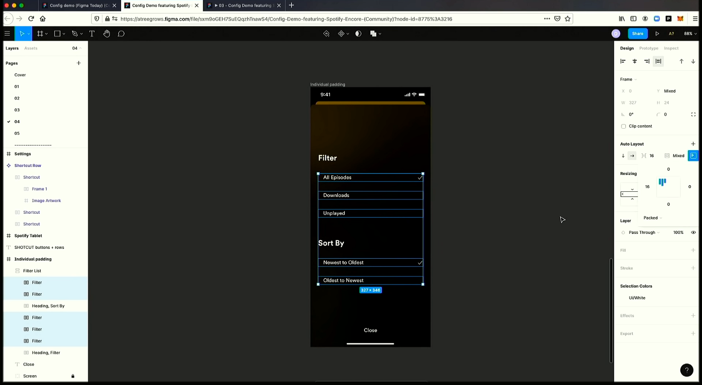Viewport: 702px width, 385px height.
Task: Select the Pen tool icon
Action: (74, 34)
